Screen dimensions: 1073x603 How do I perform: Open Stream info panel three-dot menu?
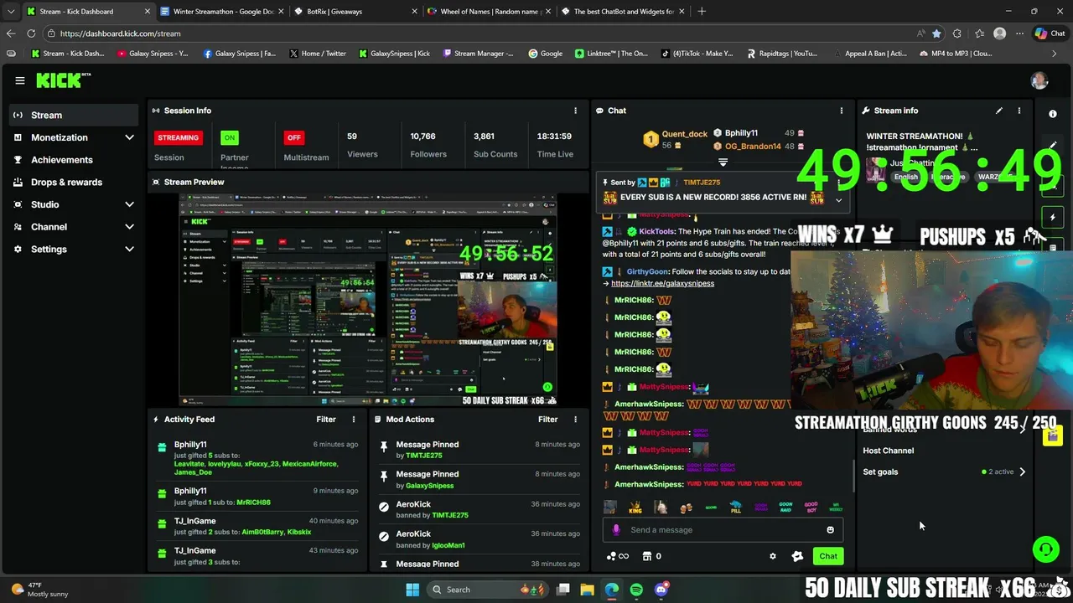click(x=1019, y=111)
